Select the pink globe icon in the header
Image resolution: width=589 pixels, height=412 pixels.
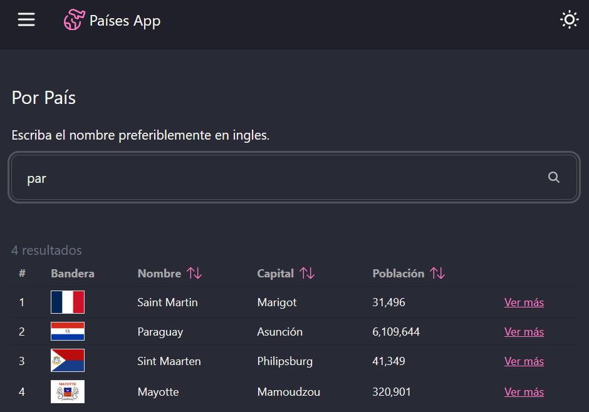[73, 19]
